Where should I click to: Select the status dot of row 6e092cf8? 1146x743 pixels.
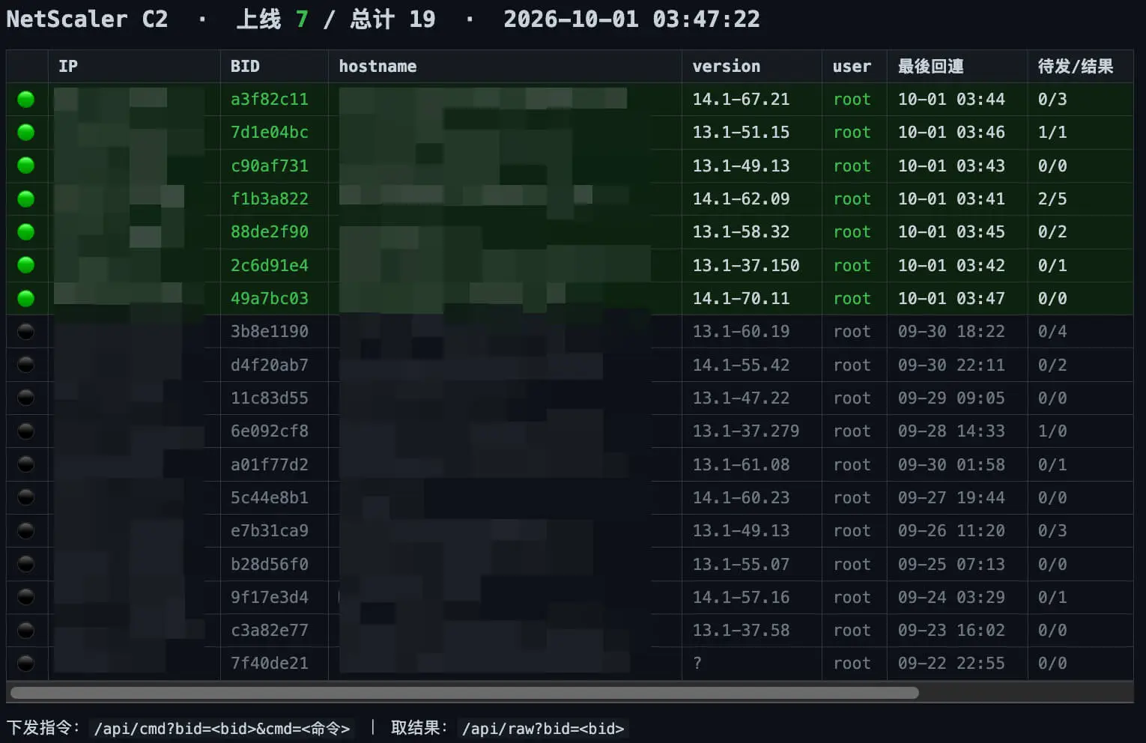click(x=26, y=431)
